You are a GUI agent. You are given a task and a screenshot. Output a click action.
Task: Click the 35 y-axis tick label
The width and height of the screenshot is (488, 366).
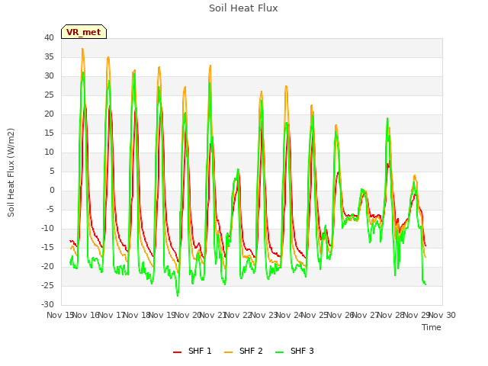pyautogui.click(x=49, y=56)
